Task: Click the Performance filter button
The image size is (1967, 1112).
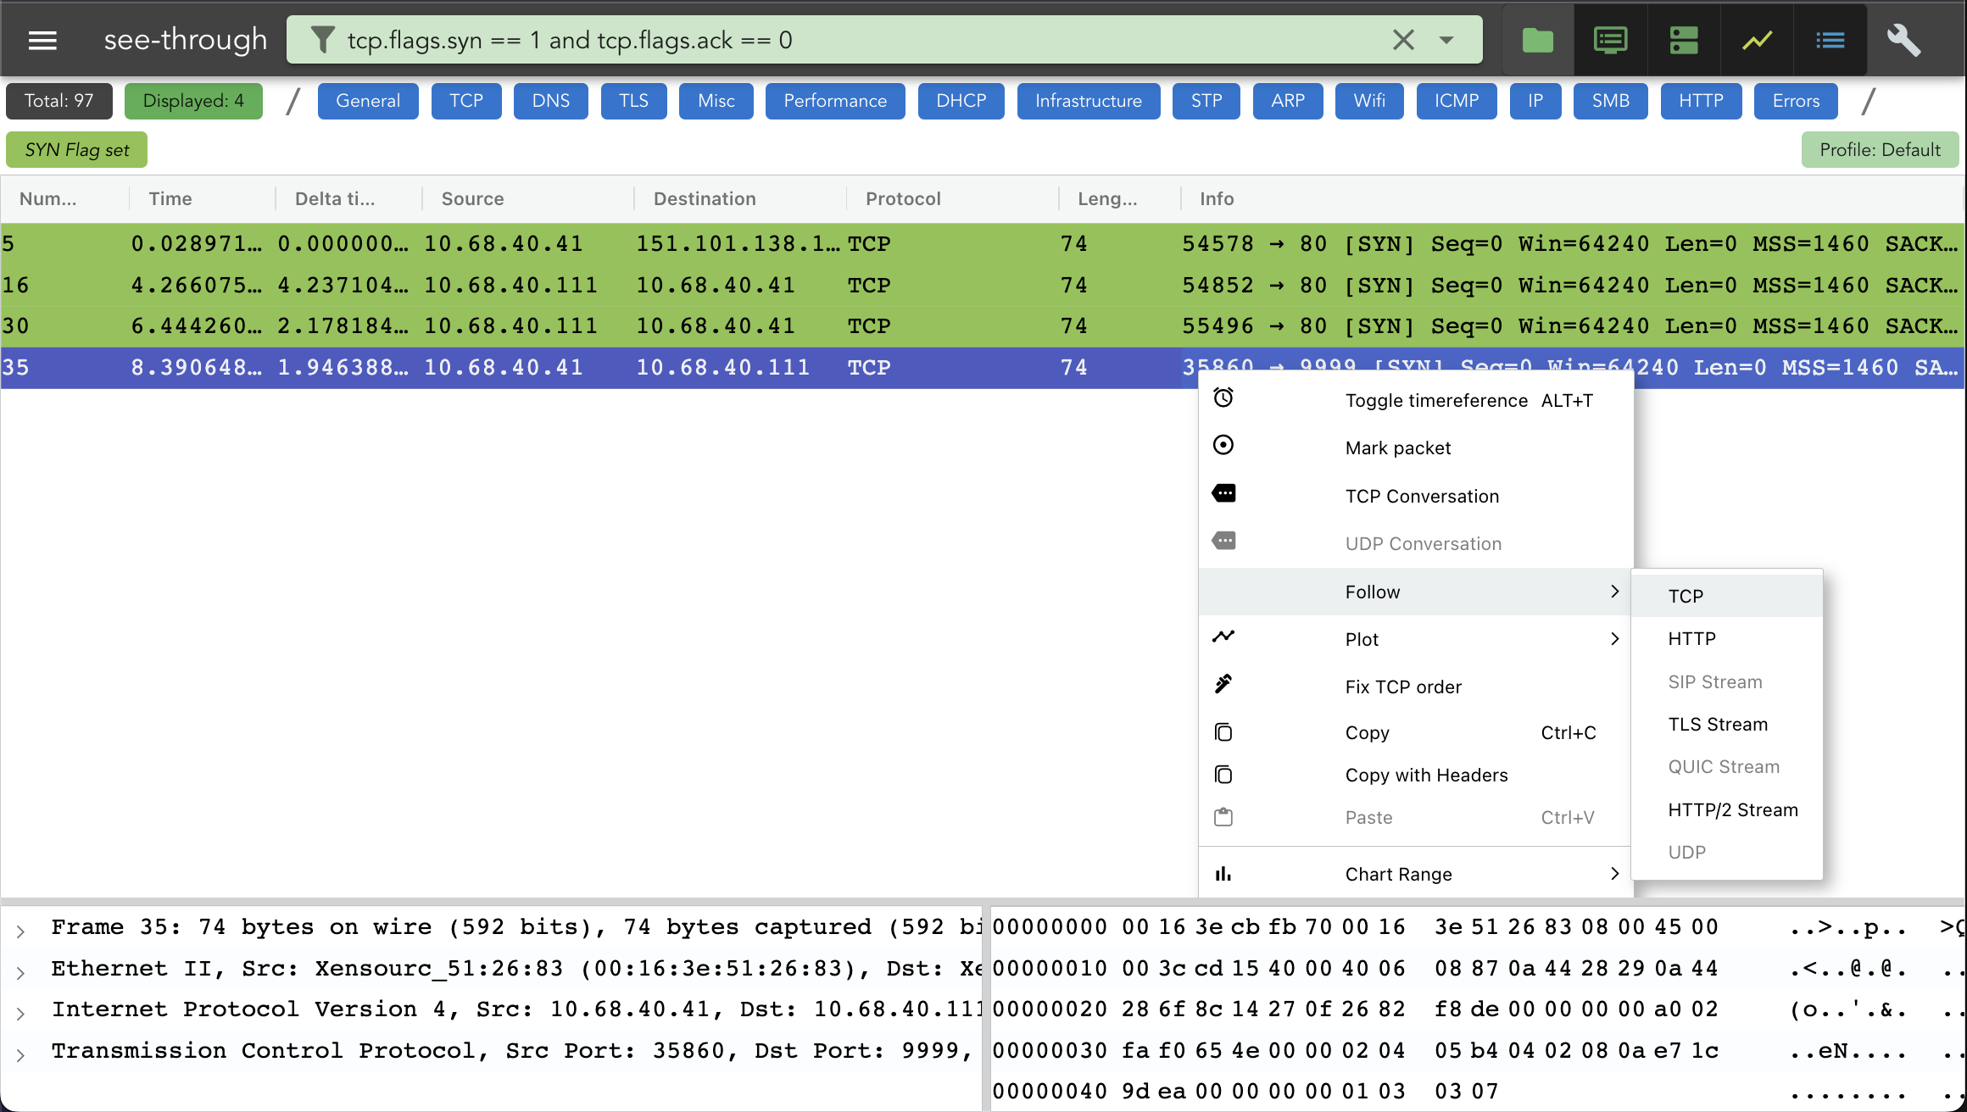Action: (835, 101)
